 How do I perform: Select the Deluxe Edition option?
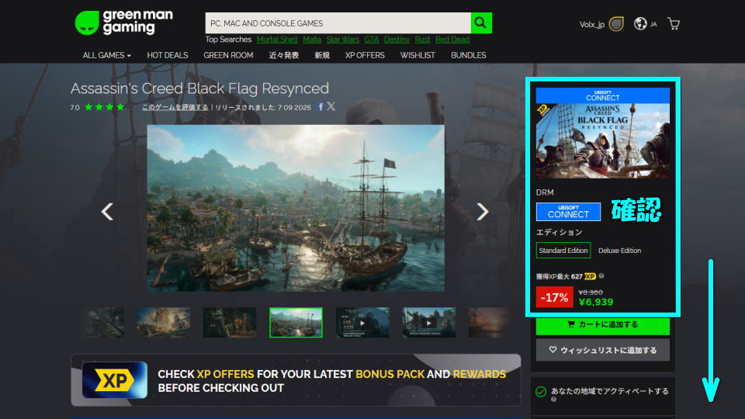619,251
